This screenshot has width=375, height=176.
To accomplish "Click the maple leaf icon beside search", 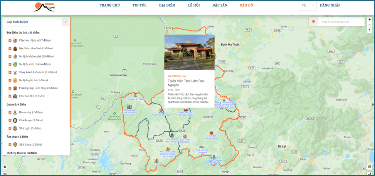I will tap(314, 22).
